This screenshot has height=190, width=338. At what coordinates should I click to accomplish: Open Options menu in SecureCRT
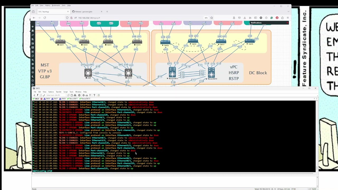point(51,92)
